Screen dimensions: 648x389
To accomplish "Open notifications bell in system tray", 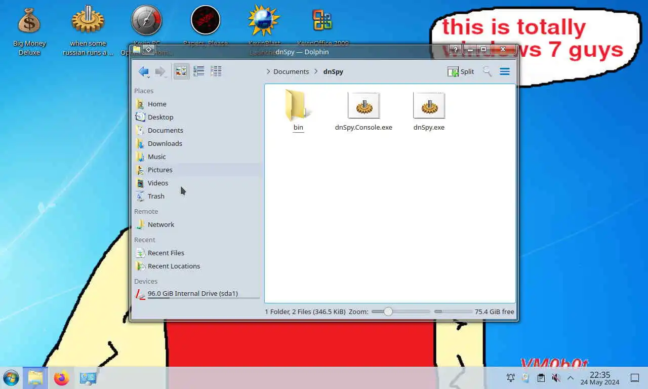I will click(x=511, y=378).
